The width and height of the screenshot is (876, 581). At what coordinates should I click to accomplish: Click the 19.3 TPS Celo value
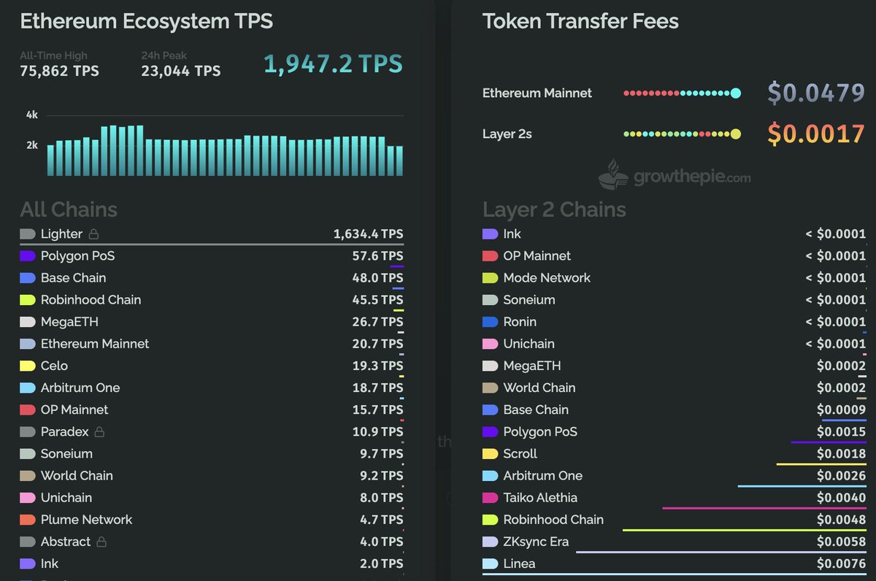click(377, 366)
